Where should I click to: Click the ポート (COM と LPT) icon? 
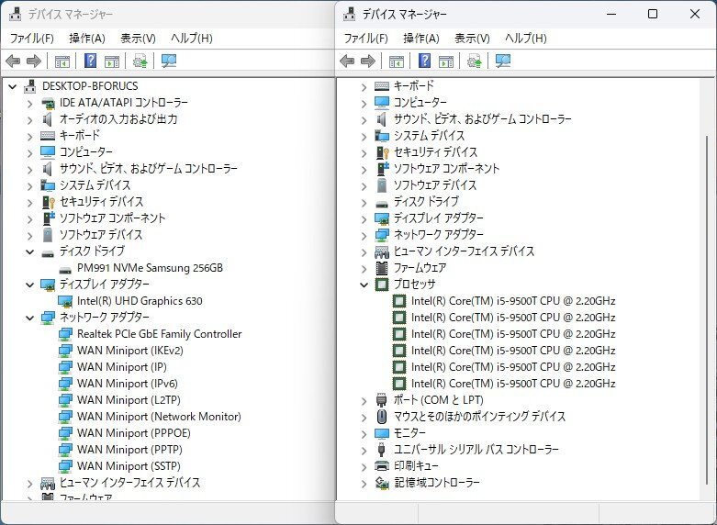point(382,400)
